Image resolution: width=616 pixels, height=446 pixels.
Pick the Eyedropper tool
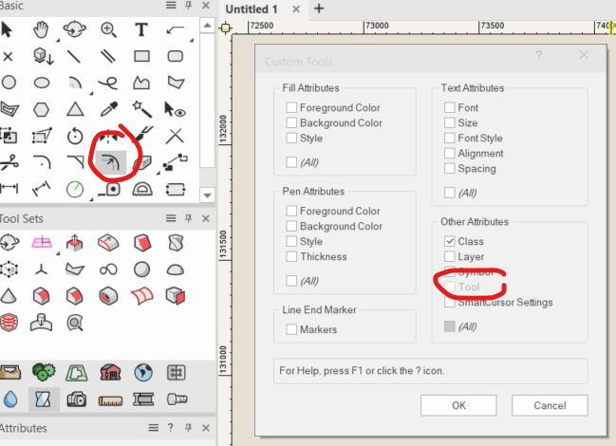108,109
